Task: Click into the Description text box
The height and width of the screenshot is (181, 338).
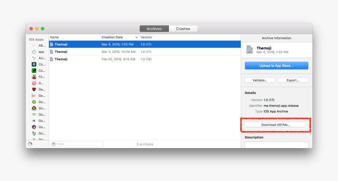Action: pyautogui.click(x=277, y=145)
